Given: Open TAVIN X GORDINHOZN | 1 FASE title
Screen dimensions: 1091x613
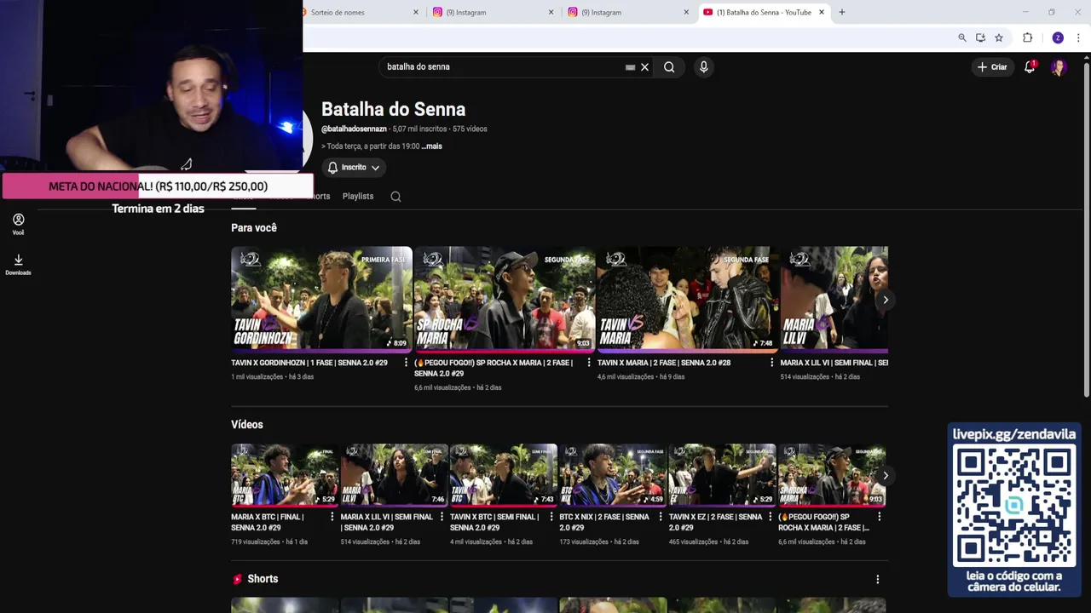Looking at the screenshot, I should pyautogui.click(x=309, y=363).
